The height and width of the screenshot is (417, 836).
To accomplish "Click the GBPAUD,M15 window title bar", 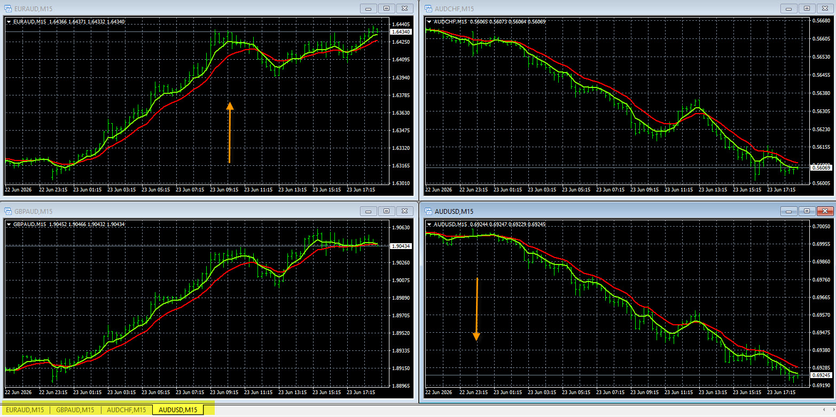I will coord(208,211).
